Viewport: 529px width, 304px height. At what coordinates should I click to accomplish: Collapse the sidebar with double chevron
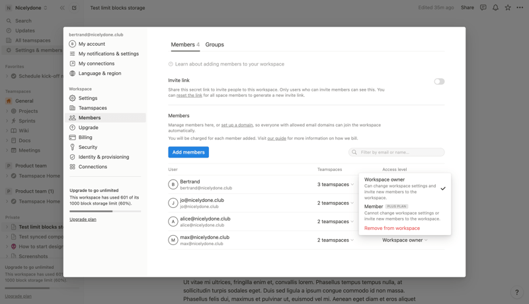click(x=62, y=8)
